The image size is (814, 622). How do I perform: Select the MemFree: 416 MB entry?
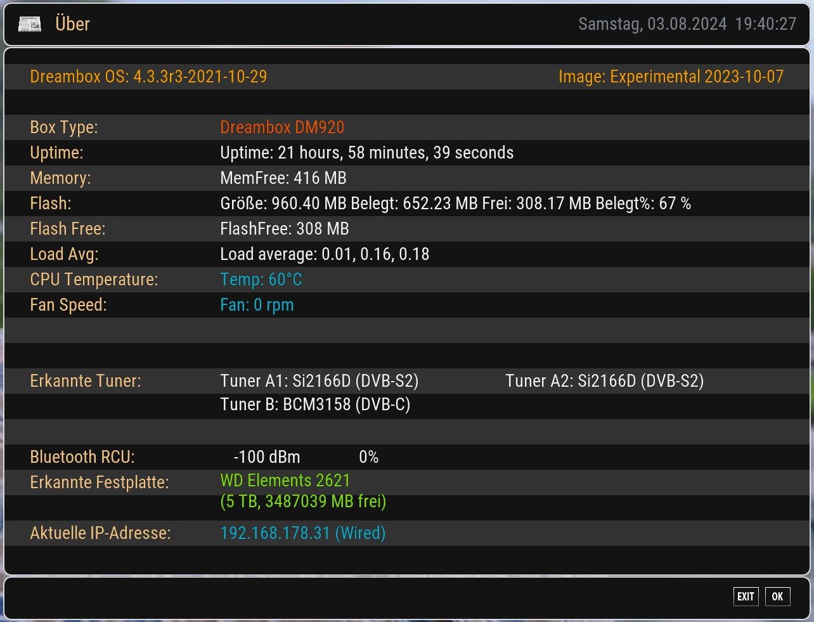[x=283, y=178]
